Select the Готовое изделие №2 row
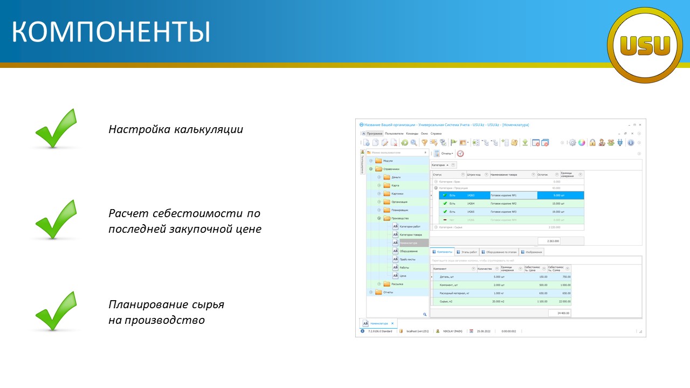 (503, 204)
